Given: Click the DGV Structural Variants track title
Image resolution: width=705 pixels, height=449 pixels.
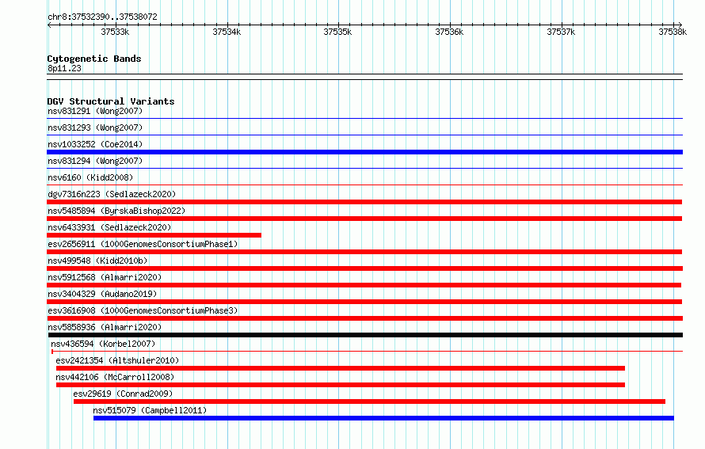Looking at the screenshot, I should point(111,101).
